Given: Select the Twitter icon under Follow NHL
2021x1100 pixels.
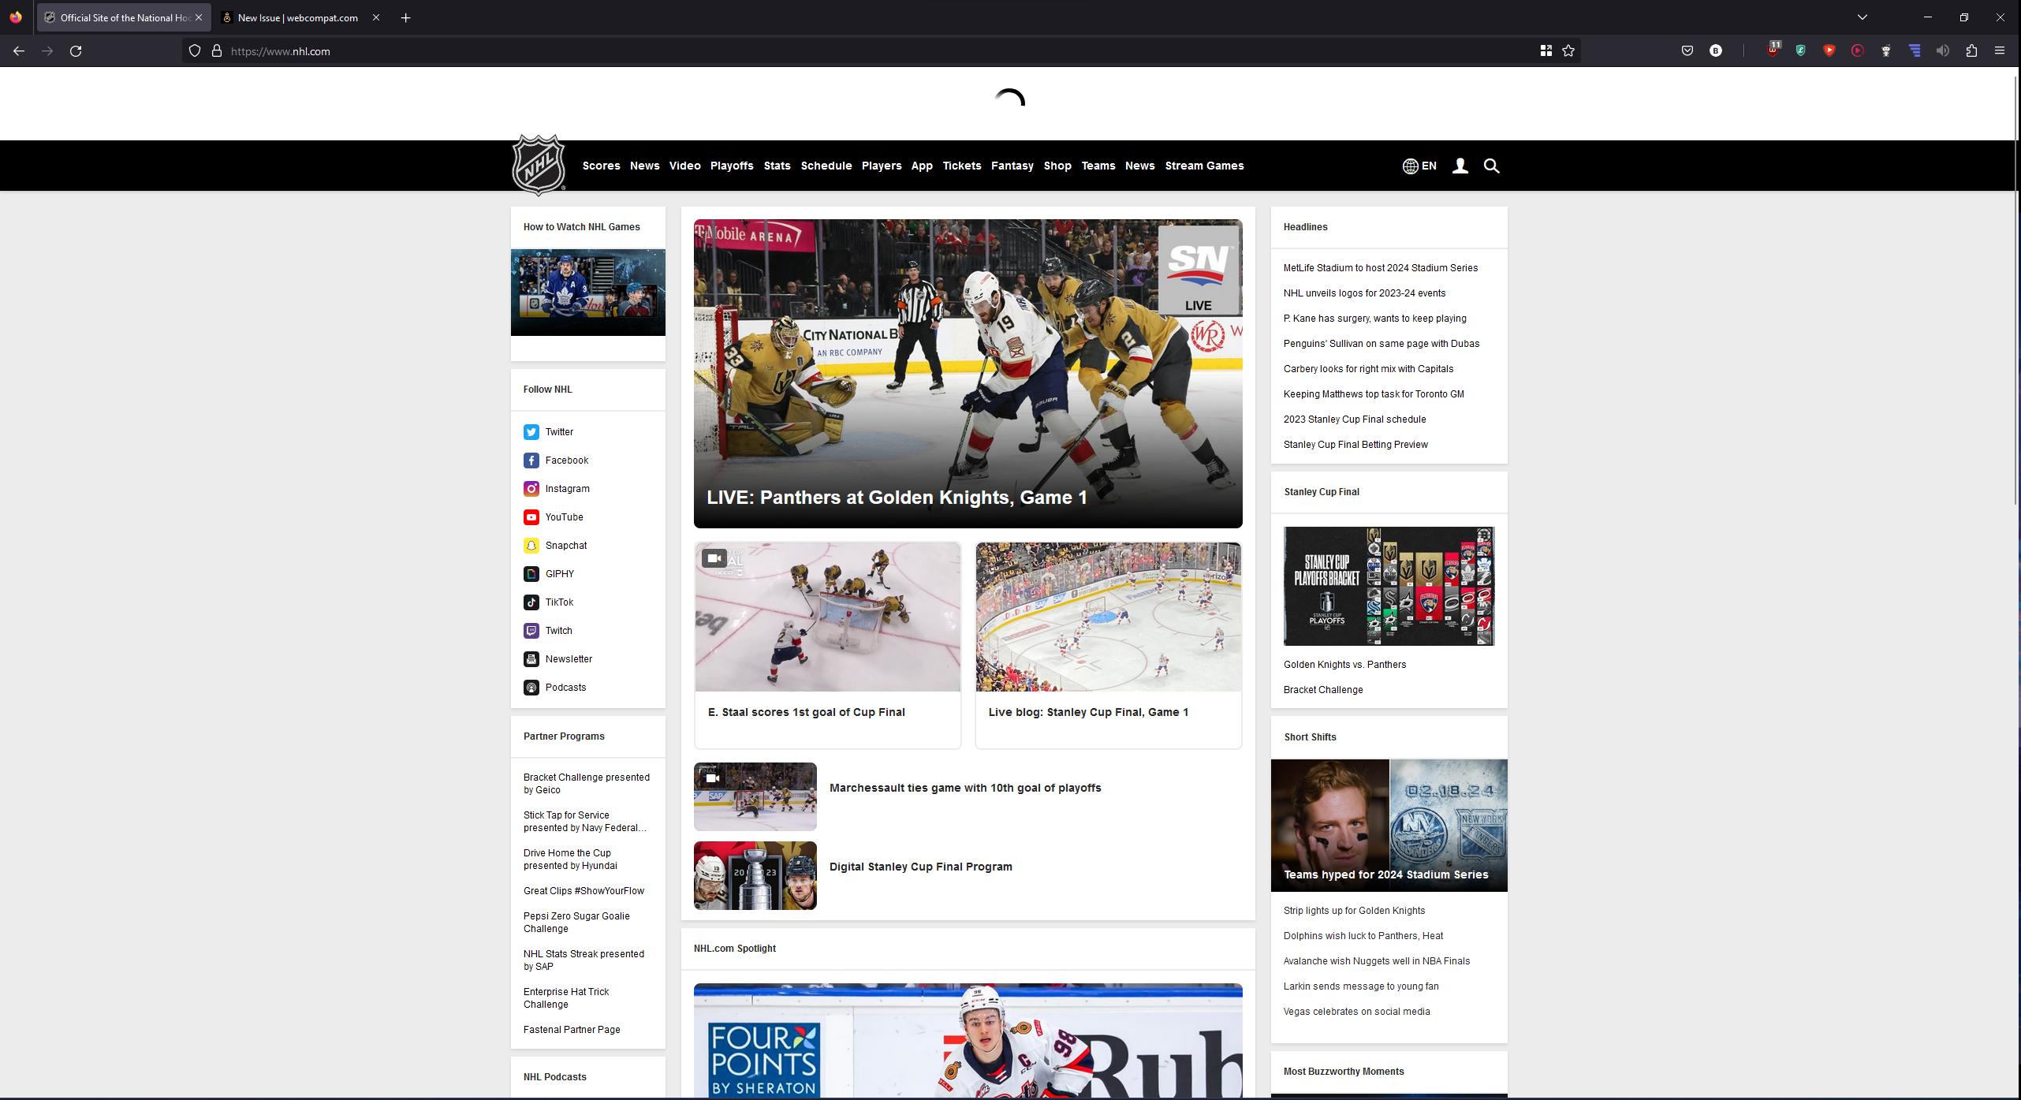Looking at the screenshot, I should pyautogui.click(x=531, y=431).
